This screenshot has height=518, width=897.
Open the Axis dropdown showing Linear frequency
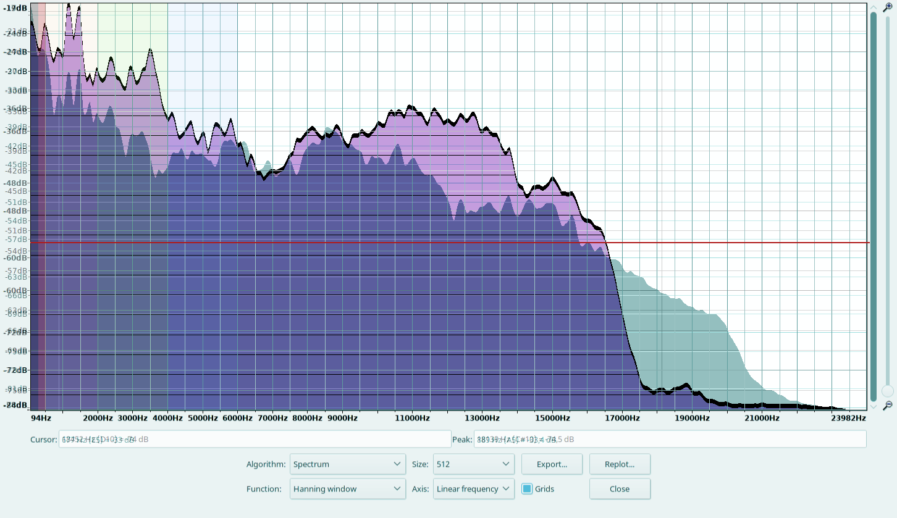coord(474,489)
